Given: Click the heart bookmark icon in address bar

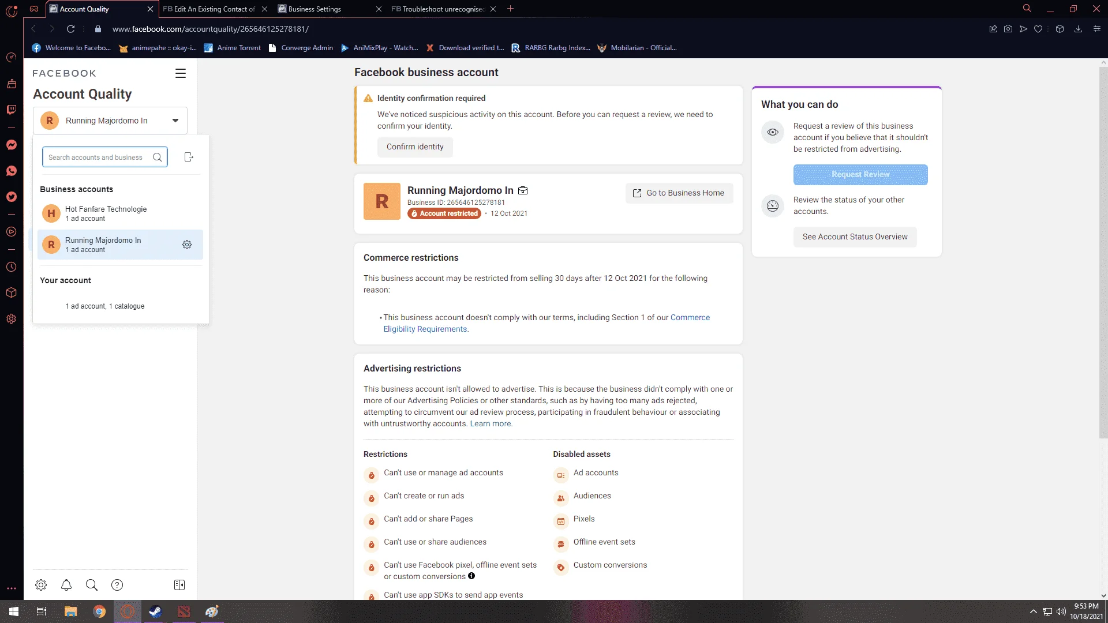Looking at the screenshot, I should click(x=1038, y=29).
